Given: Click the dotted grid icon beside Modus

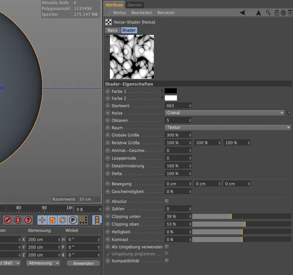Looking at the screenshot, I should tap(108, 12).
